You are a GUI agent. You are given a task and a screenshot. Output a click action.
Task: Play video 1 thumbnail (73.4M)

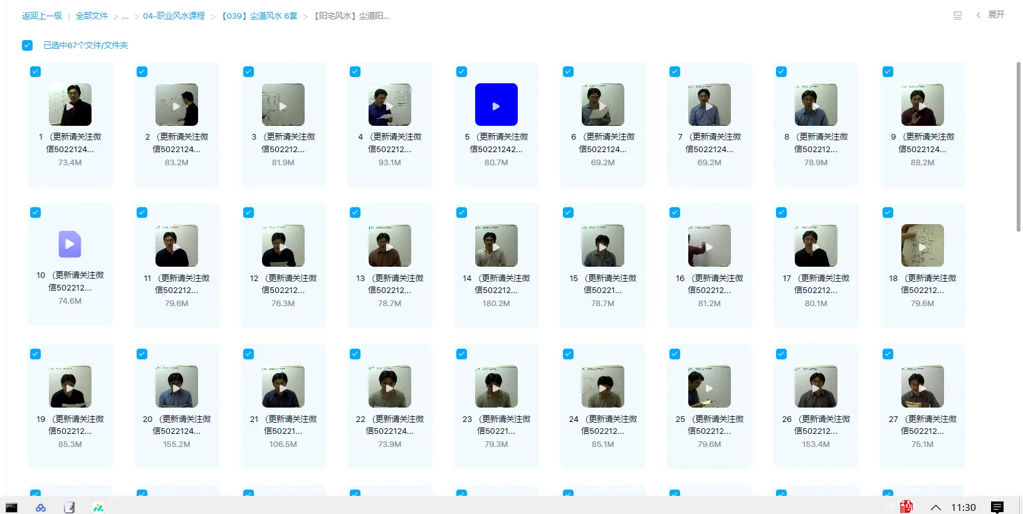[70, 105]
